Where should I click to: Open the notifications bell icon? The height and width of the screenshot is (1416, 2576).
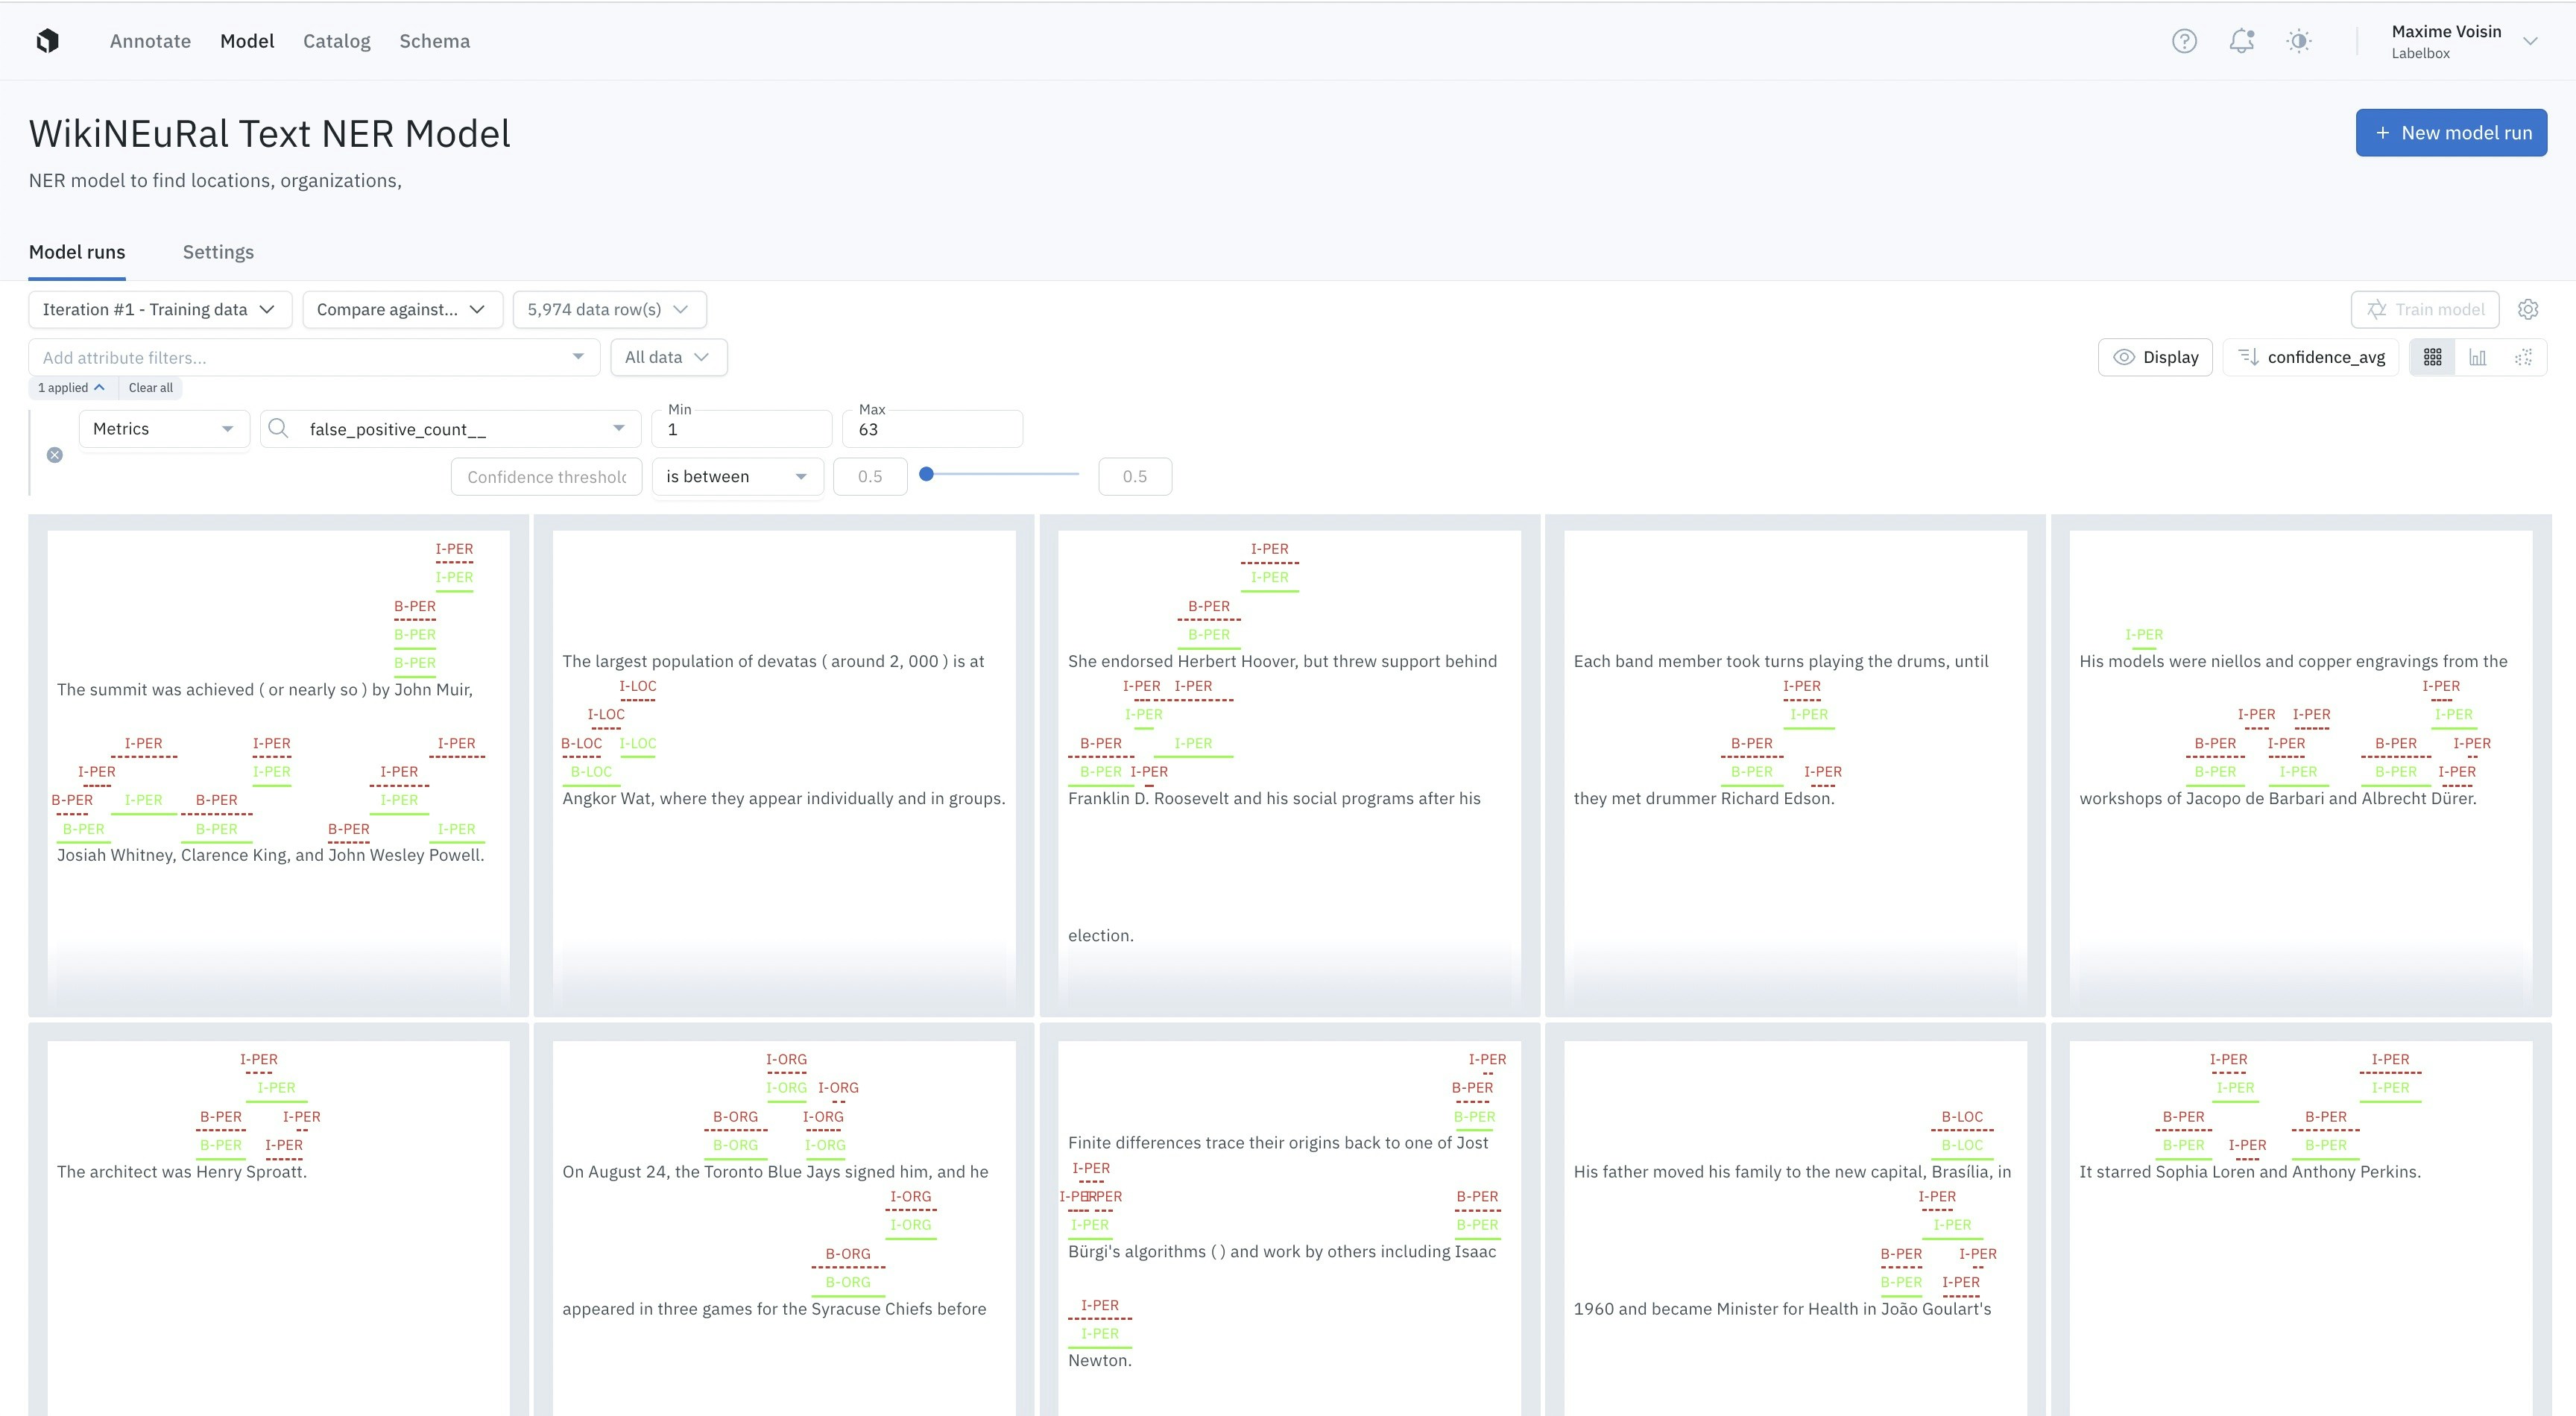(x=2242, y=41)
